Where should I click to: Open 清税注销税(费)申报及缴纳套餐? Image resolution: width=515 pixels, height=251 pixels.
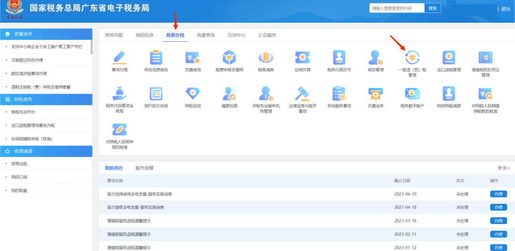(x=41, y=87)
